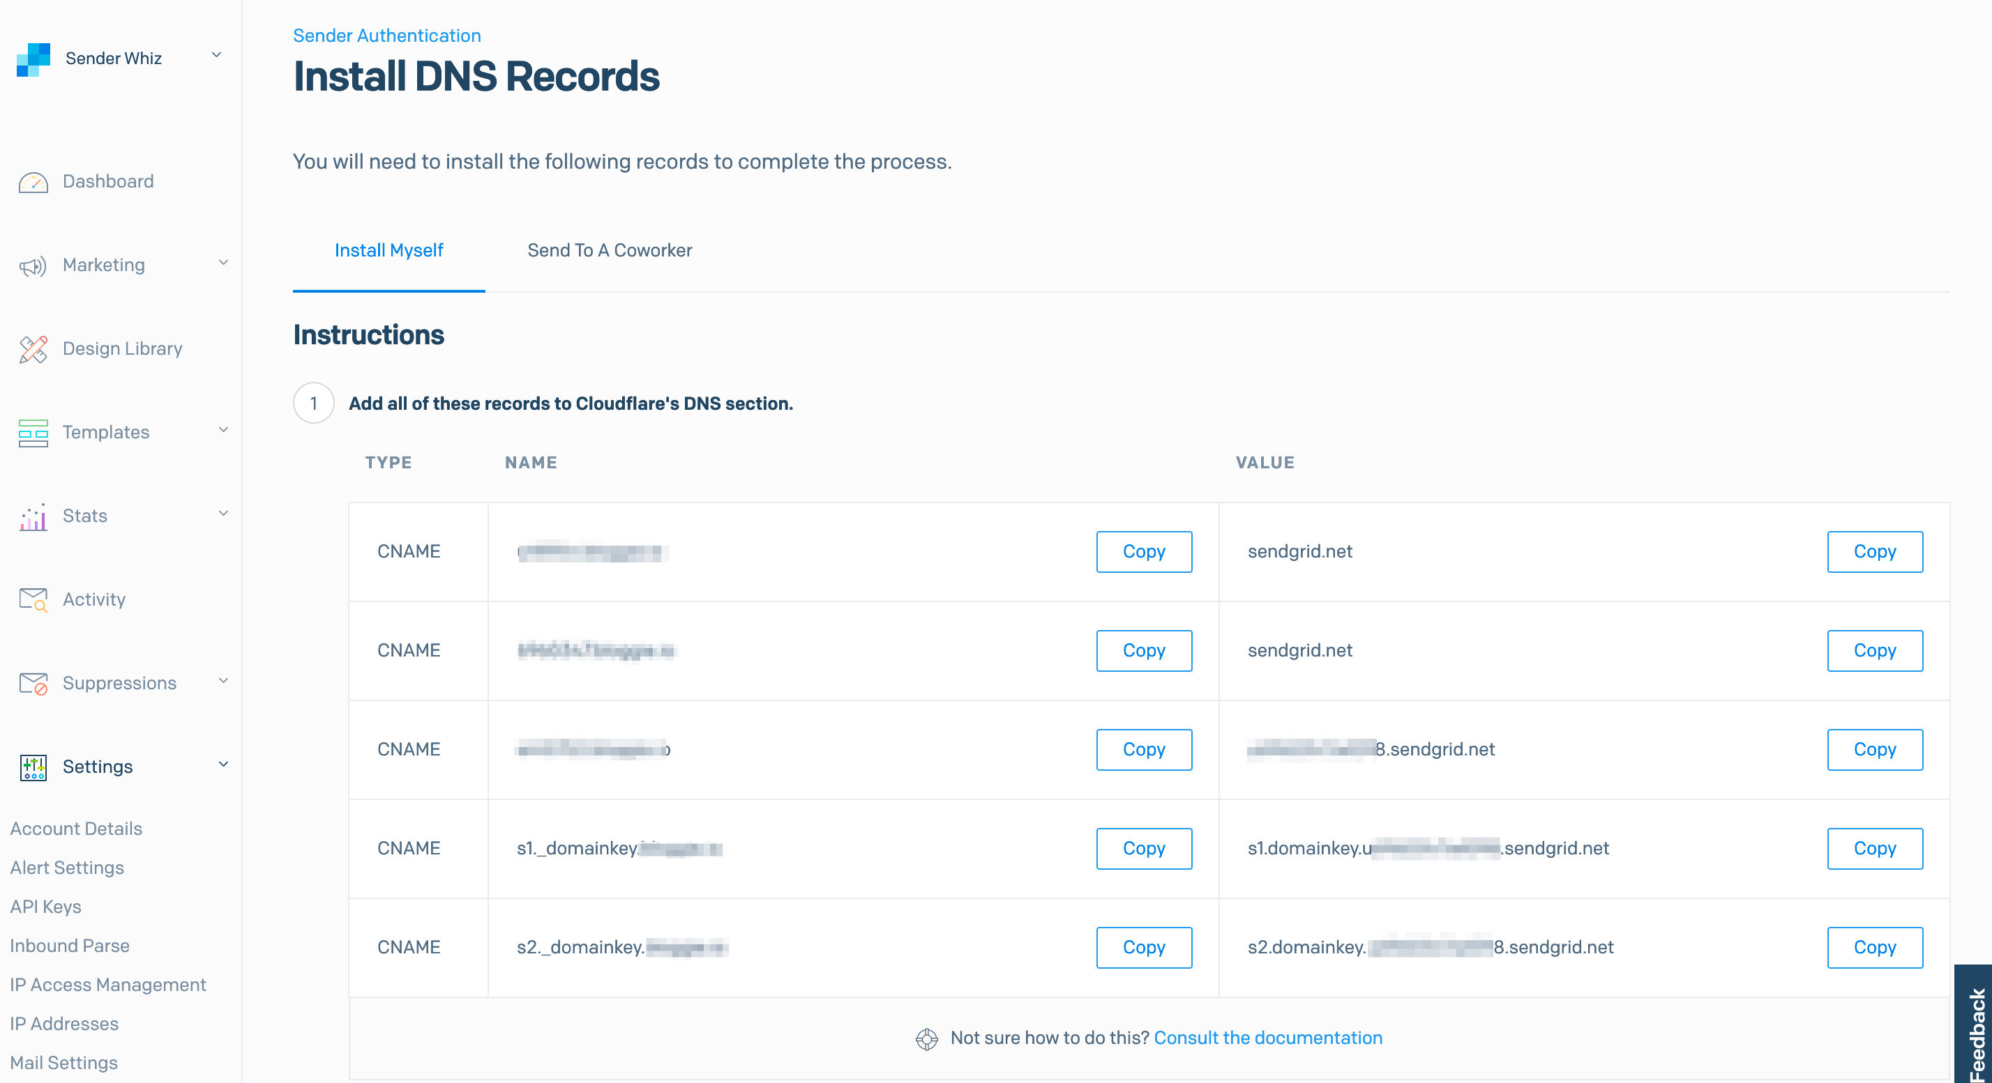
Task: Click the Activity icon in sidebar
Action: pos(32,599)
